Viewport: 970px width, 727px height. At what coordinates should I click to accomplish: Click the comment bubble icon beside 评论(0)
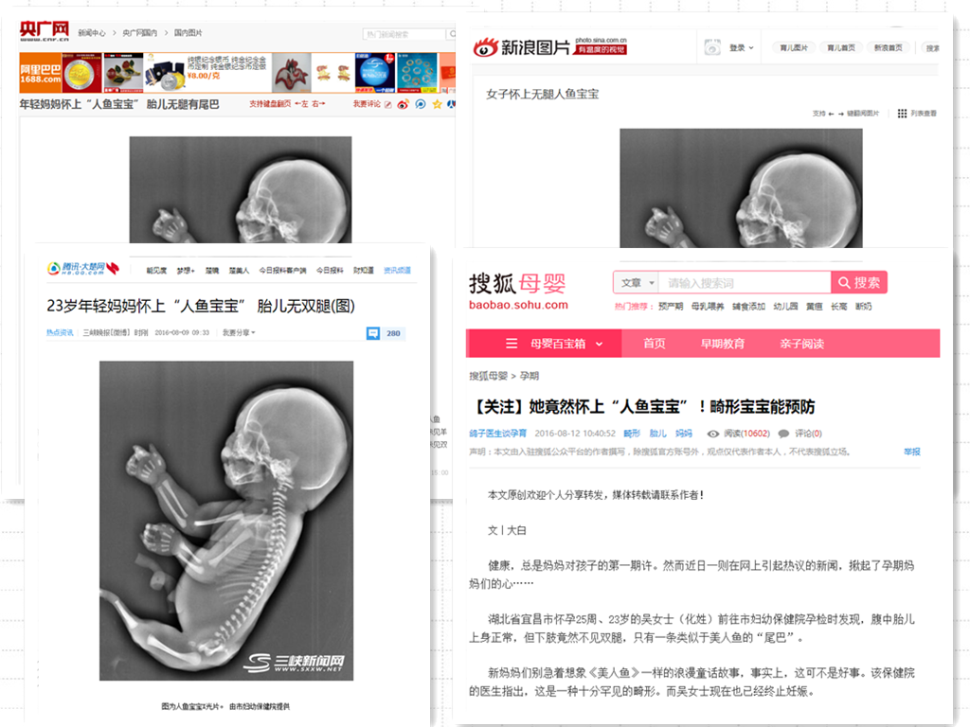click(x=783, y=434)
